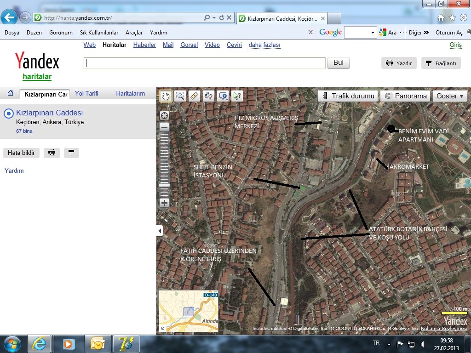Toggle Trafik durumu traffic layer
Screen dimensions: 471x353
pyautogui.click(x=348, y=96)
